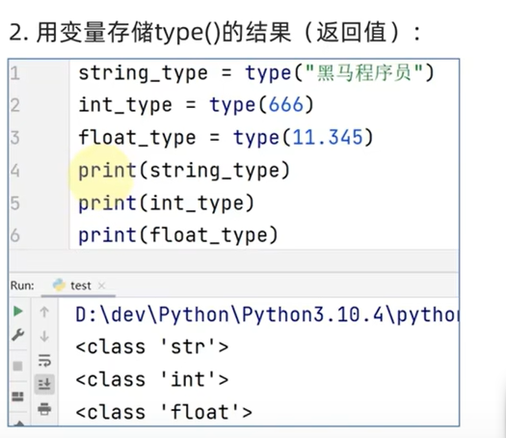Click the Down arrow in the Run toolbar
The image size is (506, 438).
[44, 337]
